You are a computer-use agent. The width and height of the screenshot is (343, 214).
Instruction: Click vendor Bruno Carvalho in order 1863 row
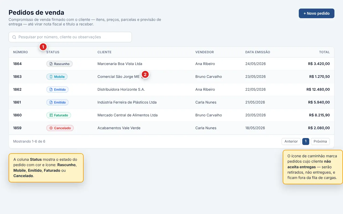point(208,77)
